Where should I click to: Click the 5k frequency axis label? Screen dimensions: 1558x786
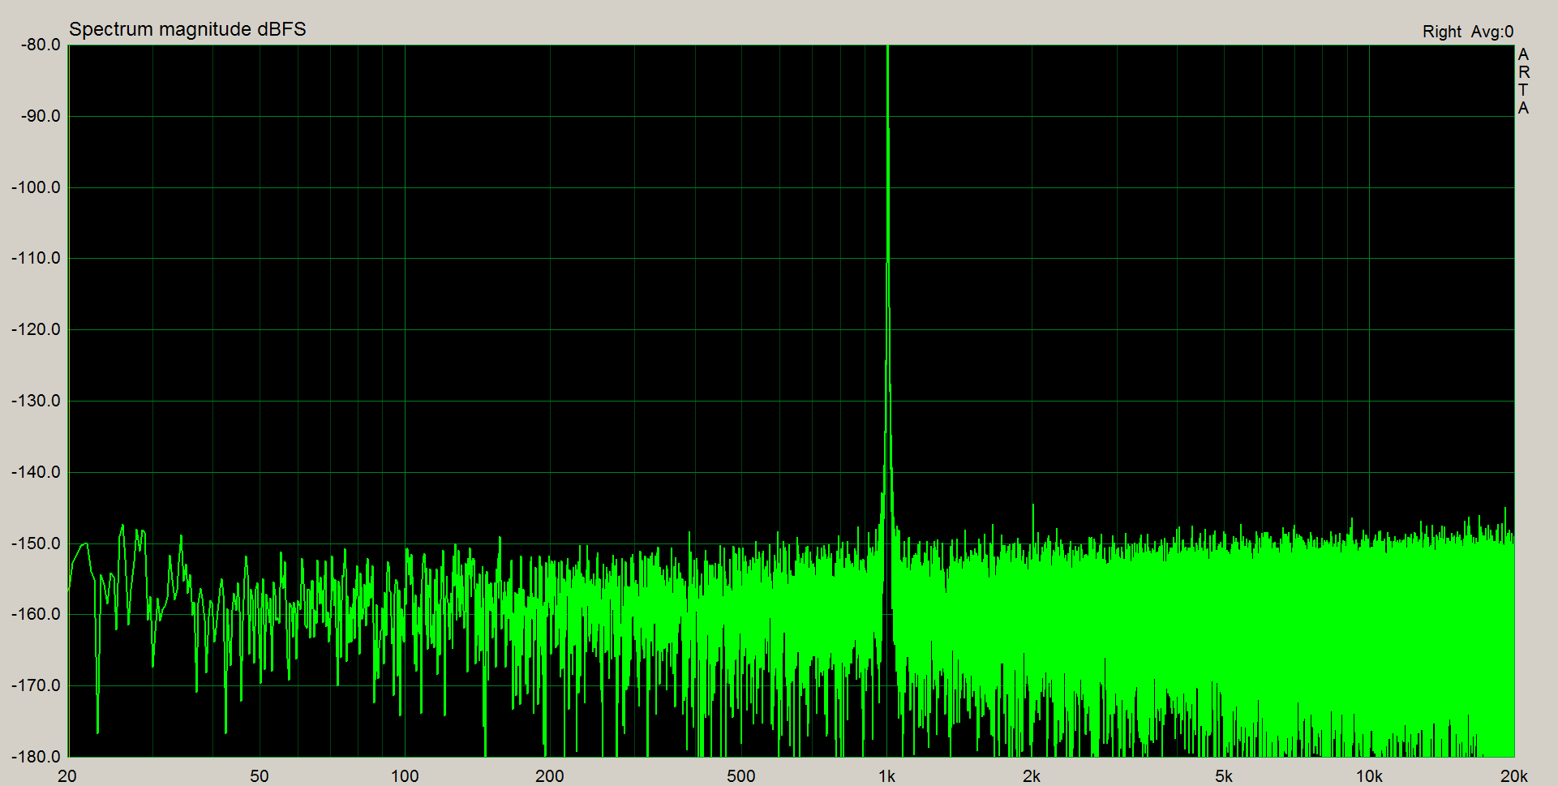1224,776
